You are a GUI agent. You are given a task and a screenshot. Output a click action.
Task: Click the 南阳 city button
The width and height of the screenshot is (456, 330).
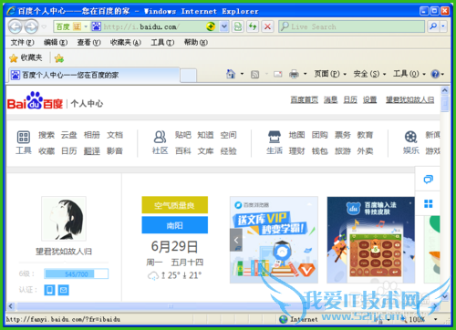[175, 225]
